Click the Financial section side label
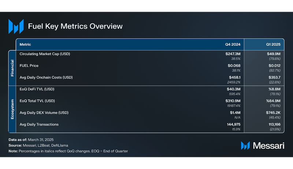Screen dimensions: 293x169 point(12,68)
